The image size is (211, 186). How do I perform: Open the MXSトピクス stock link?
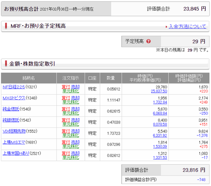pos(14,98)
